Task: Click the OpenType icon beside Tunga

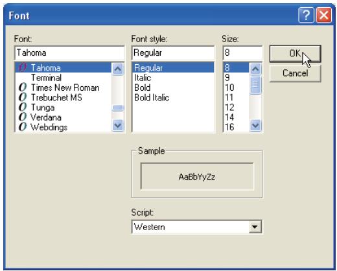Action: (x=23, y=107)
